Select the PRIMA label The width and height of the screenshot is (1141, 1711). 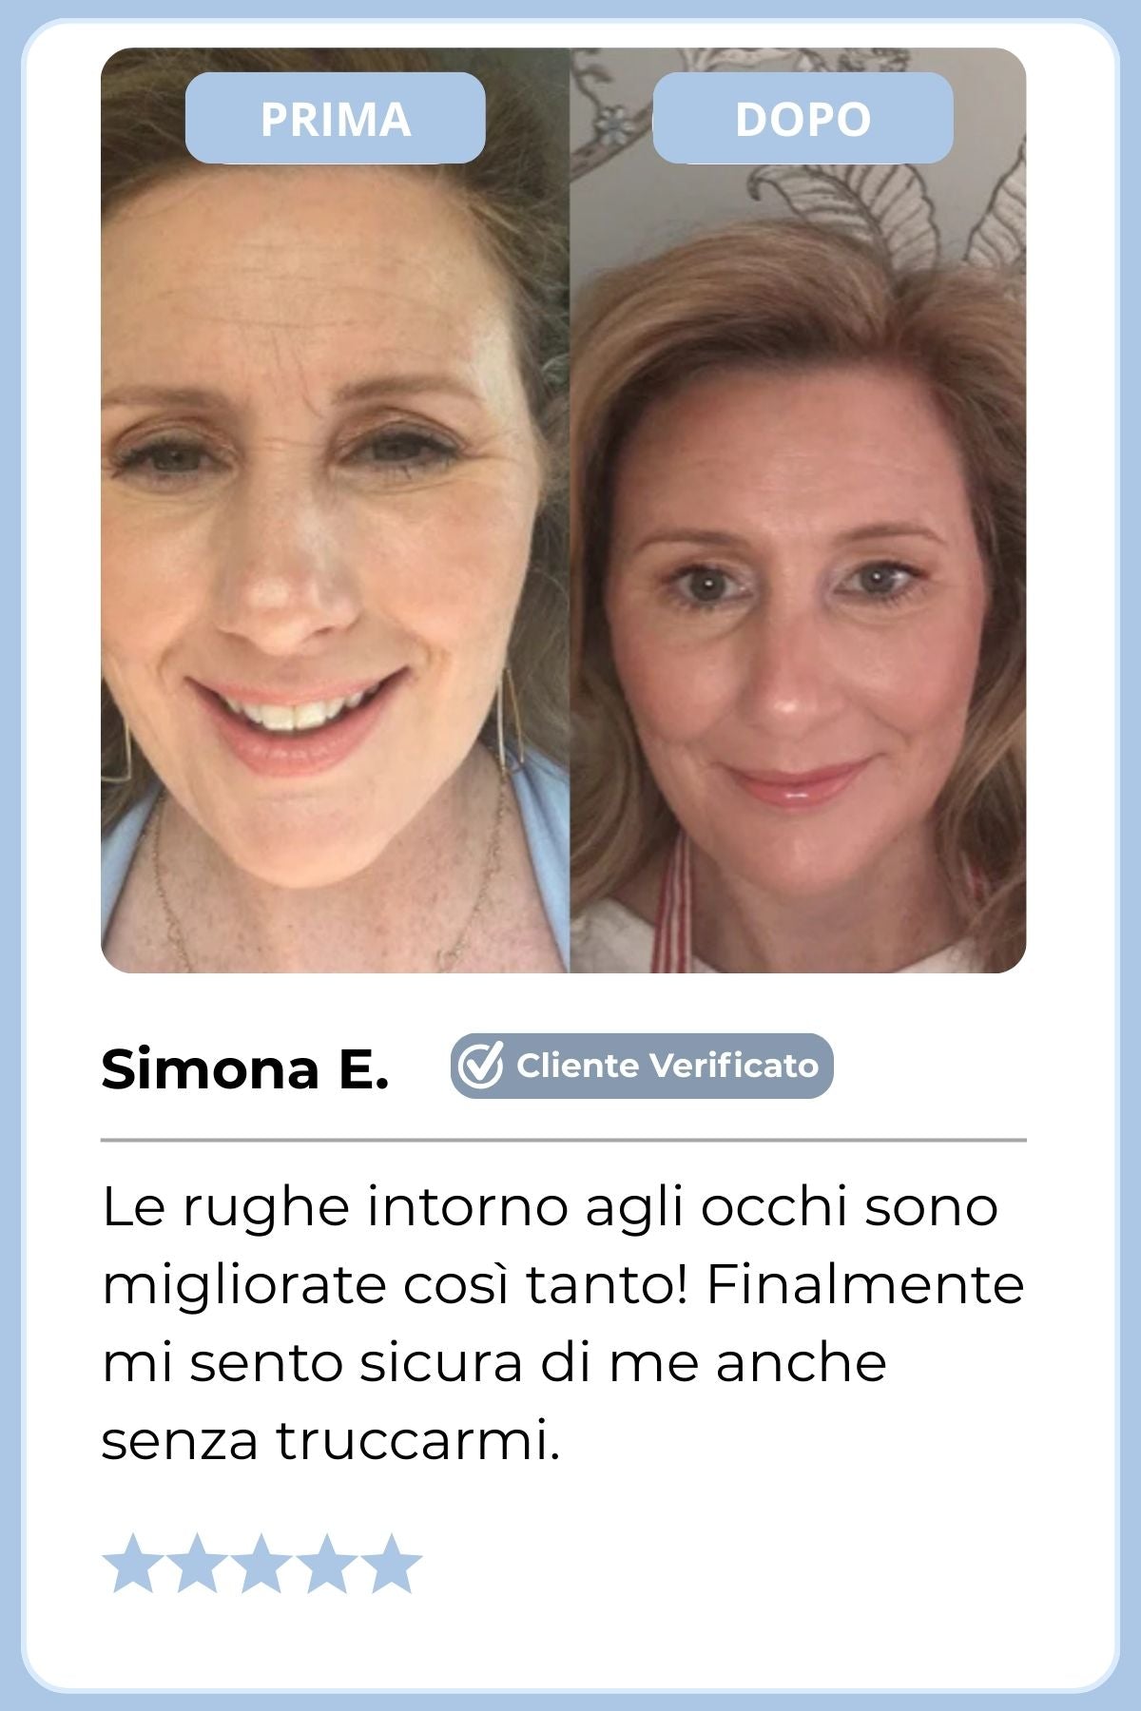click(x=336, y=118)
